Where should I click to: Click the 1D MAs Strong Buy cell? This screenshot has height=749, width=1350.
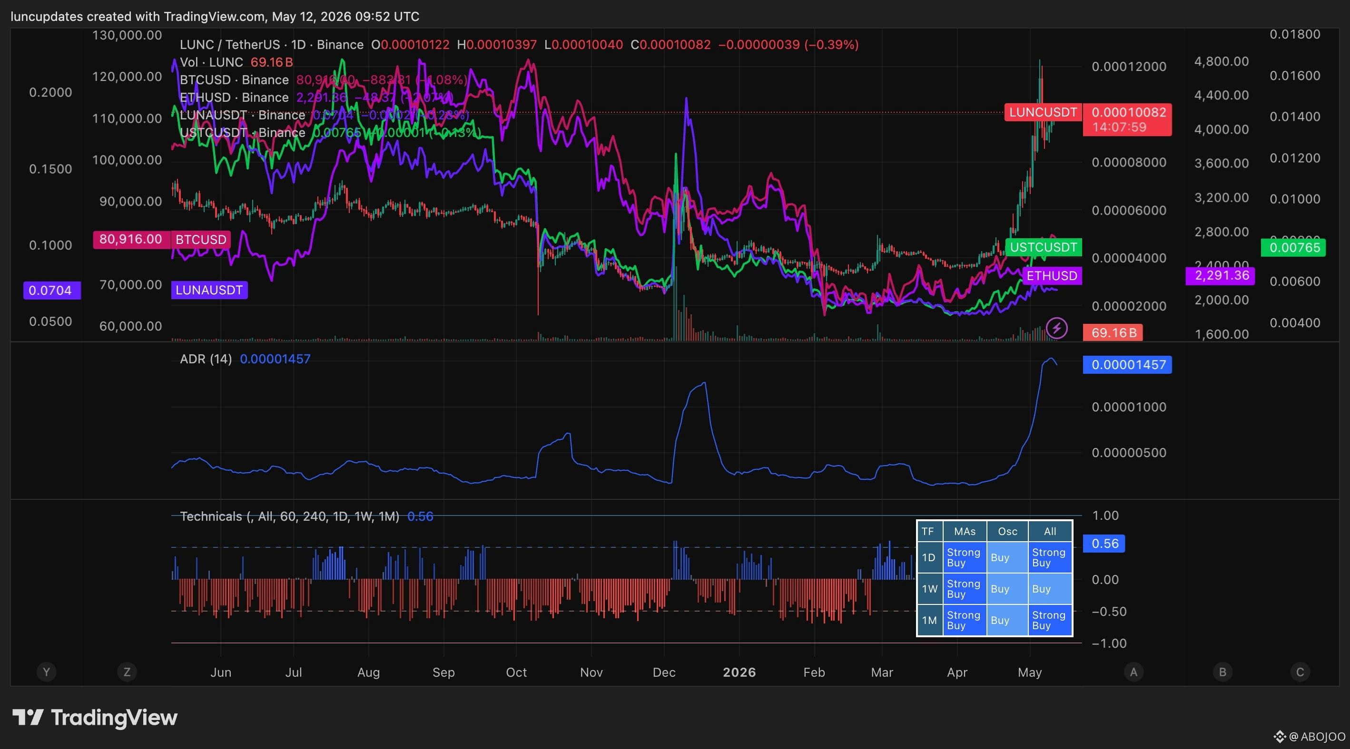(x=965, y=557)
